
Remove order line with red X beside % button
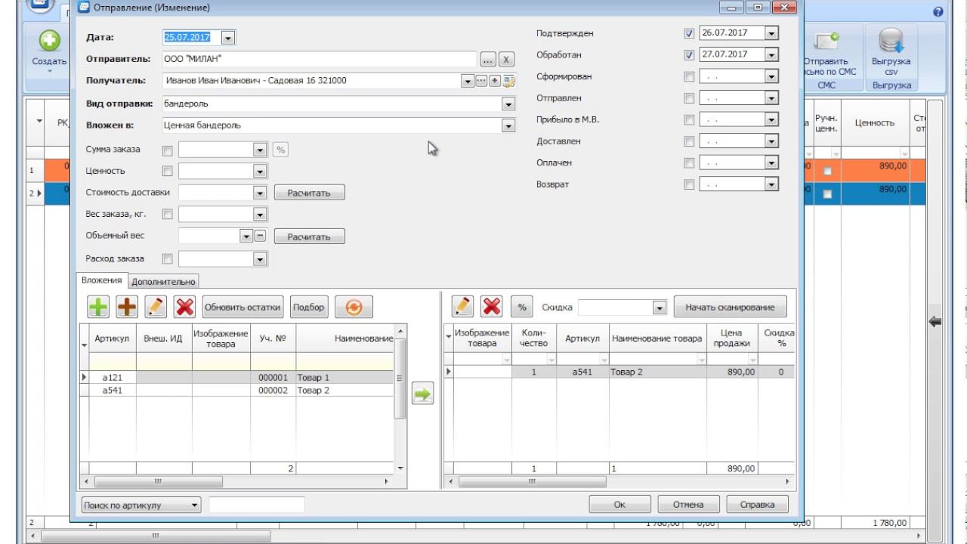coord(492,307)
